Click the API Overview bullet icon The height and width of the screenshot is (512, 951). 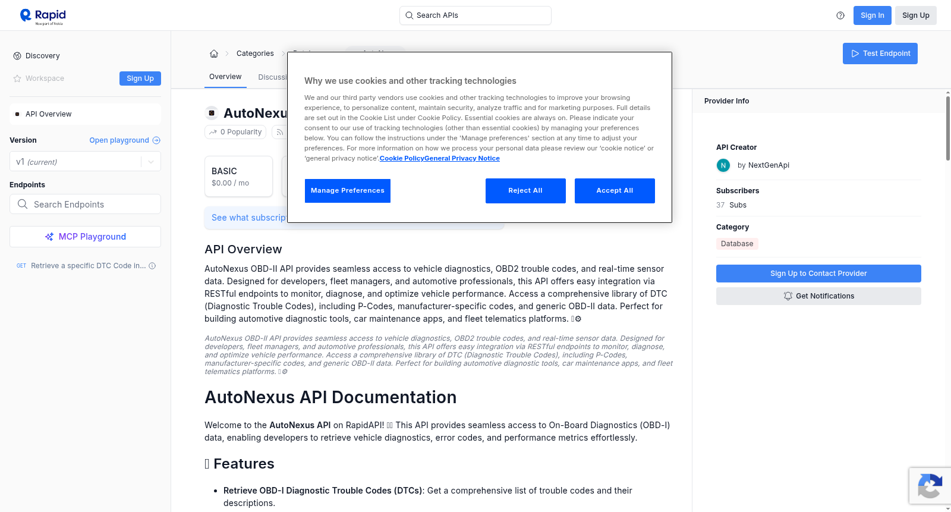[x=17, y=114]
